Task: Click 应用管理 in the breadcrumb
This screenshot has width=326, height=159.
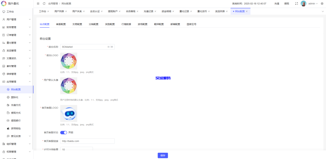Action: tap(53, 4)
